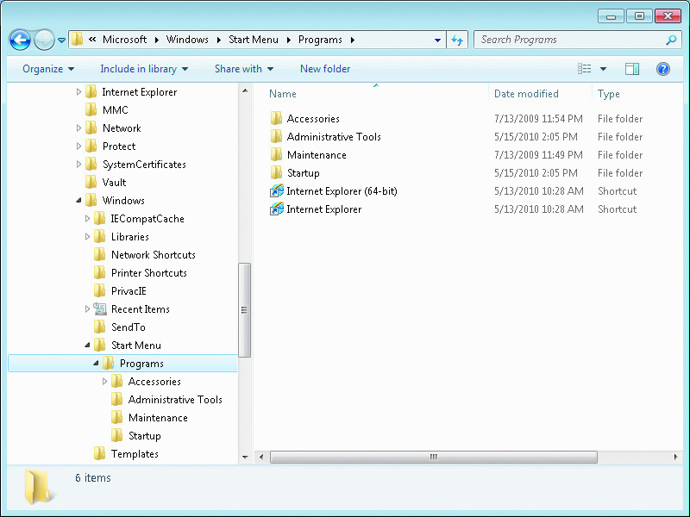This screenshot has width=690, height=517.
Task: Expand the Protect tree node
Action: [x=78, y=146]
